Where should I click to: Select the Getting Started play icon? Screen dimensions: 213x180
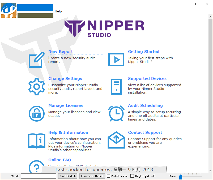(x=116, y=60)
